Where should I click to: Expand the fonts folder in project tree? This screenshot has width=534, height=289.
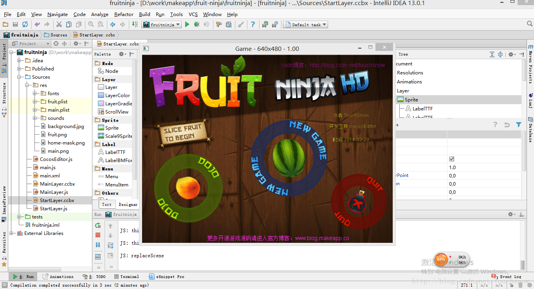[x=35, y=94]
